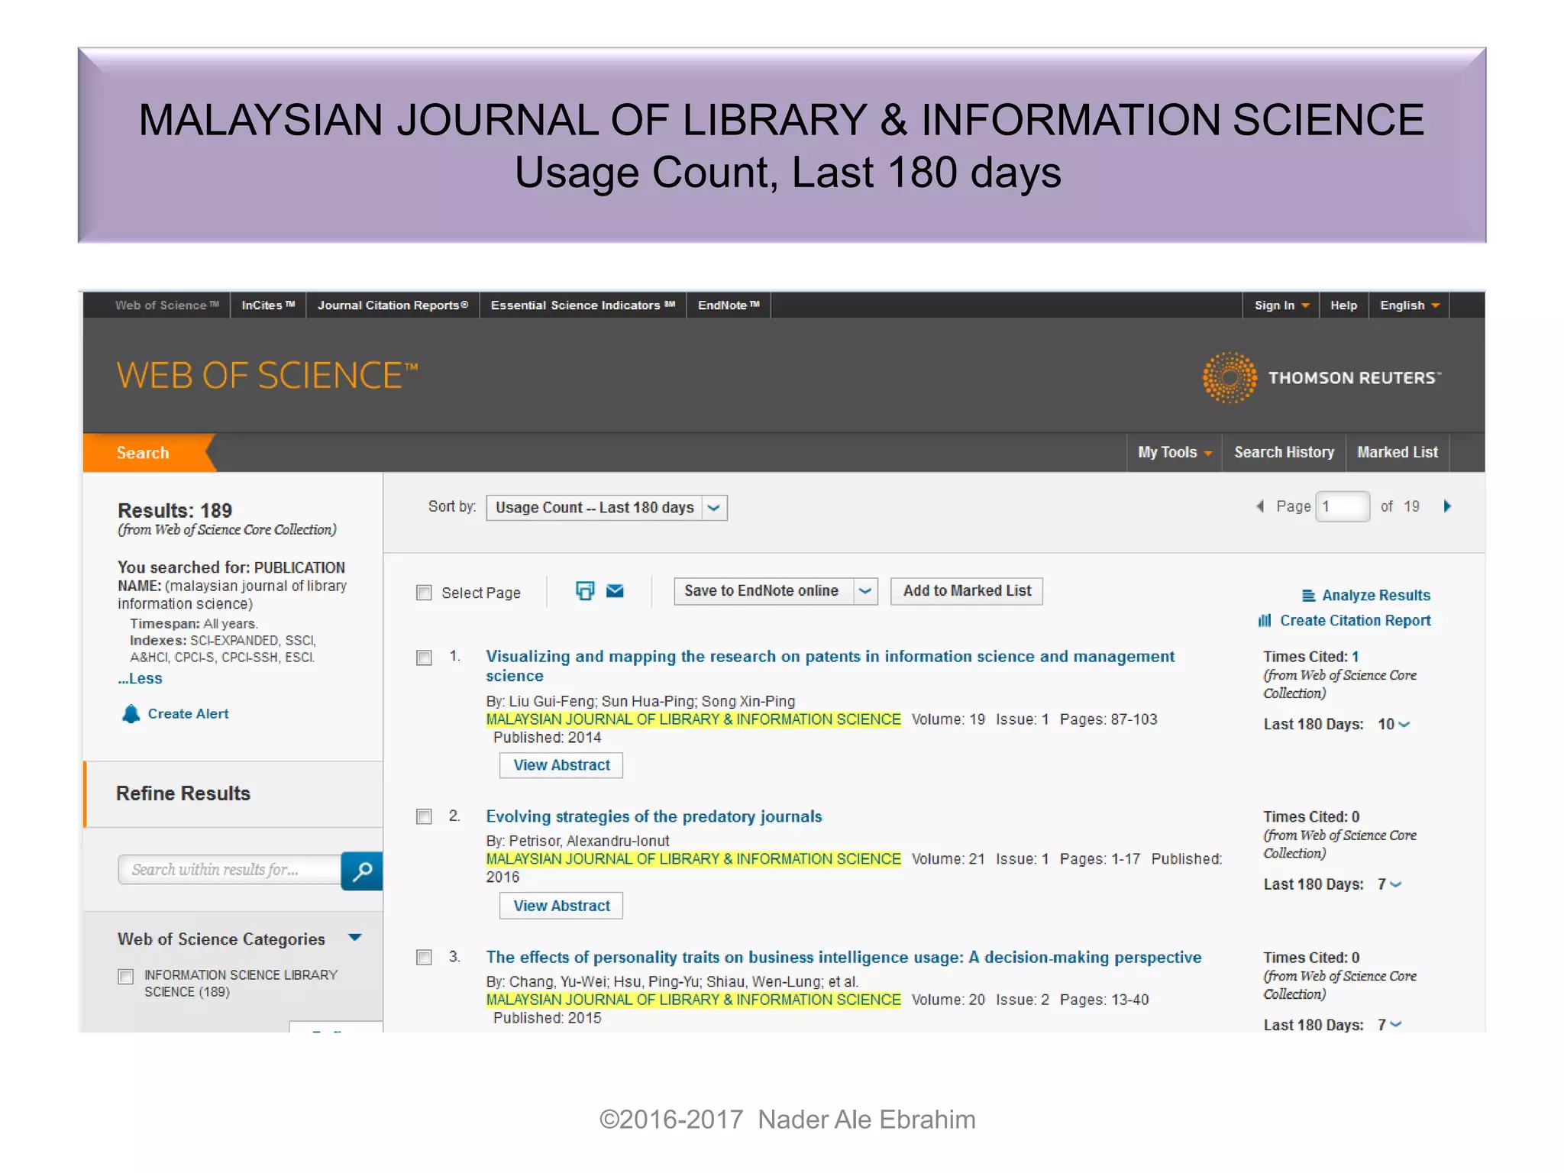
Task: Check Information Science Library Science category box
Action: coord(126,977)
